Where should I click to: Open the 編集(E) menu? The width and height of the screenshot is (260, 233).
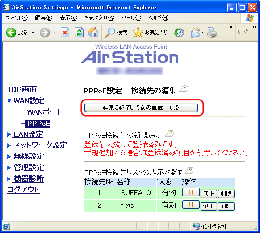click(x=44, y=18)
